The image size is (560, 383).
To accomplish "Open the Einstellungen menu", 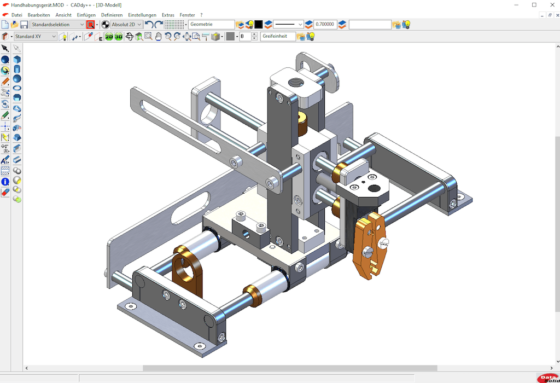I will click(142, 15).
